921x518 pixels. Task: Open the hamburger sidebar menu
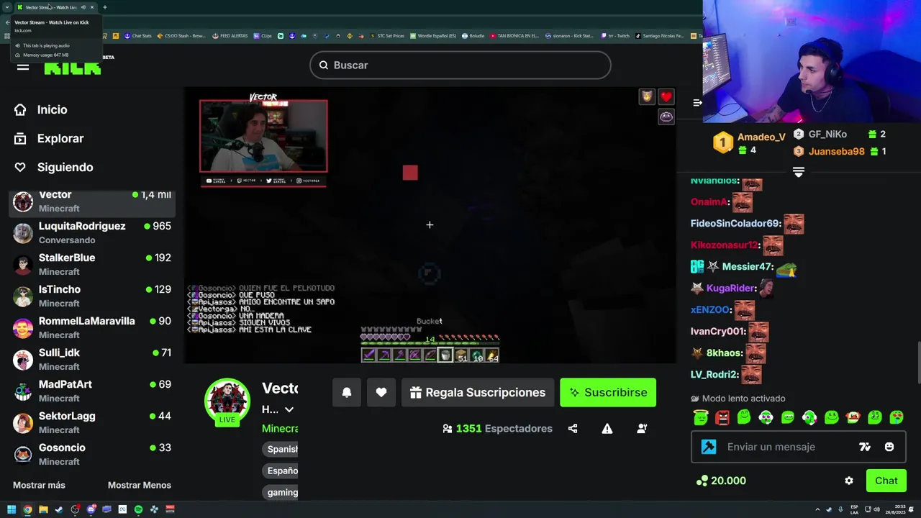click(23, 67)
